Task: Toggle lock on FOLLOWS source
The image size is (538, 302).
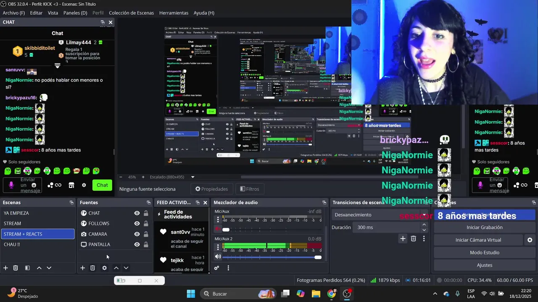Action: point(146,224)
